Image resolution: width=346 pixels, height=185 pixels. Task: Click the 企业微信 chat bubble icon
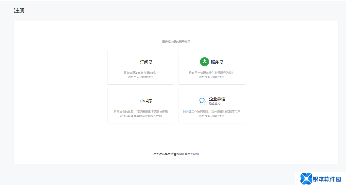[x=202, y=101]
